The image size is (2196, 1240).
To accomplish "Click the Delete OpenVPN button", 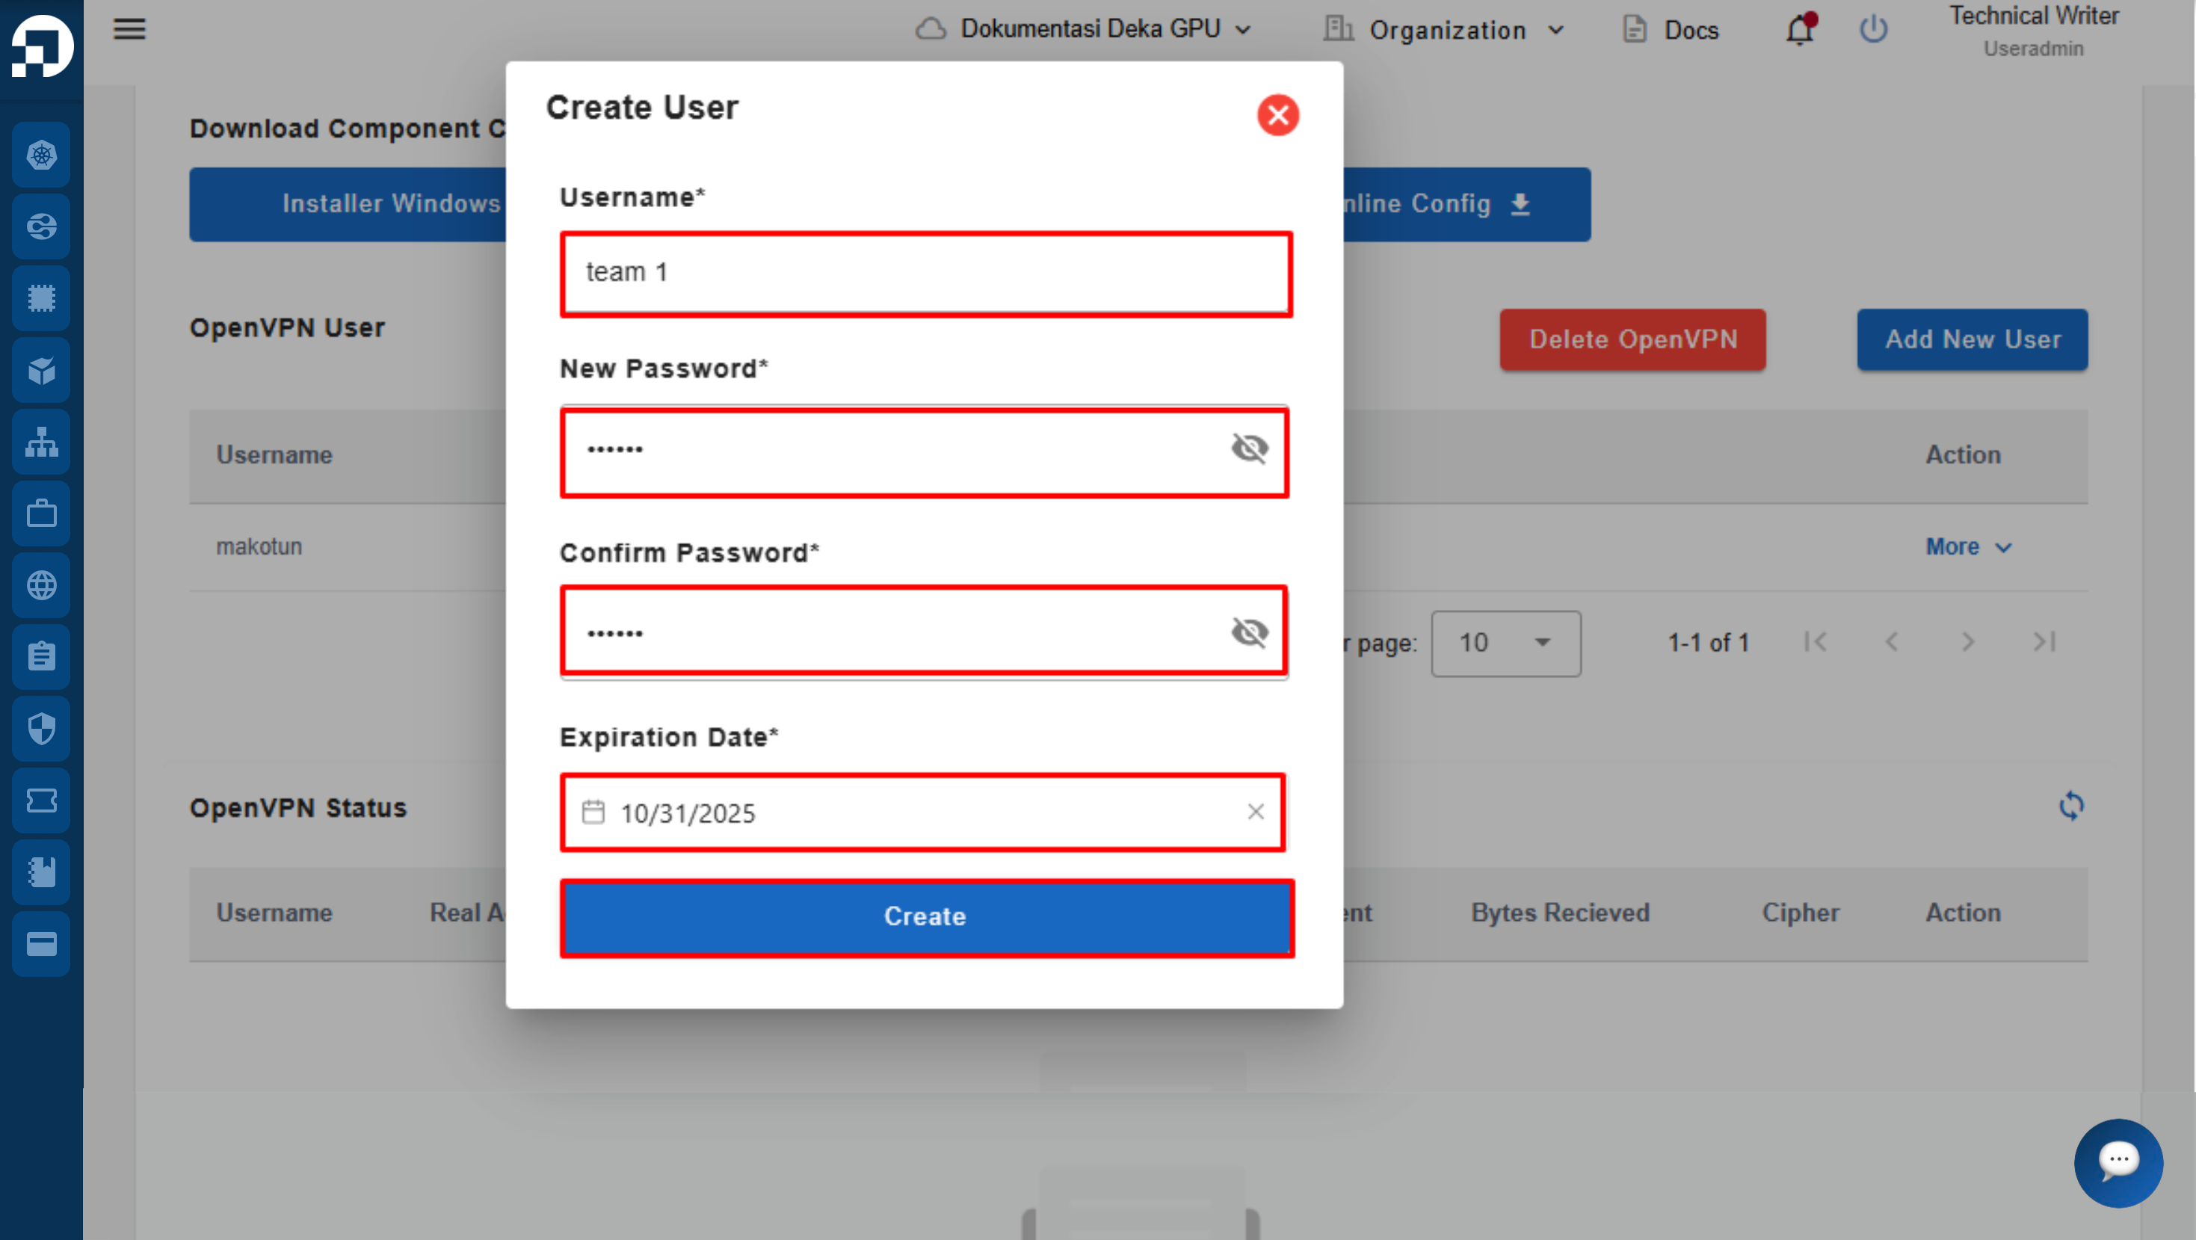I will (1632, 339).
